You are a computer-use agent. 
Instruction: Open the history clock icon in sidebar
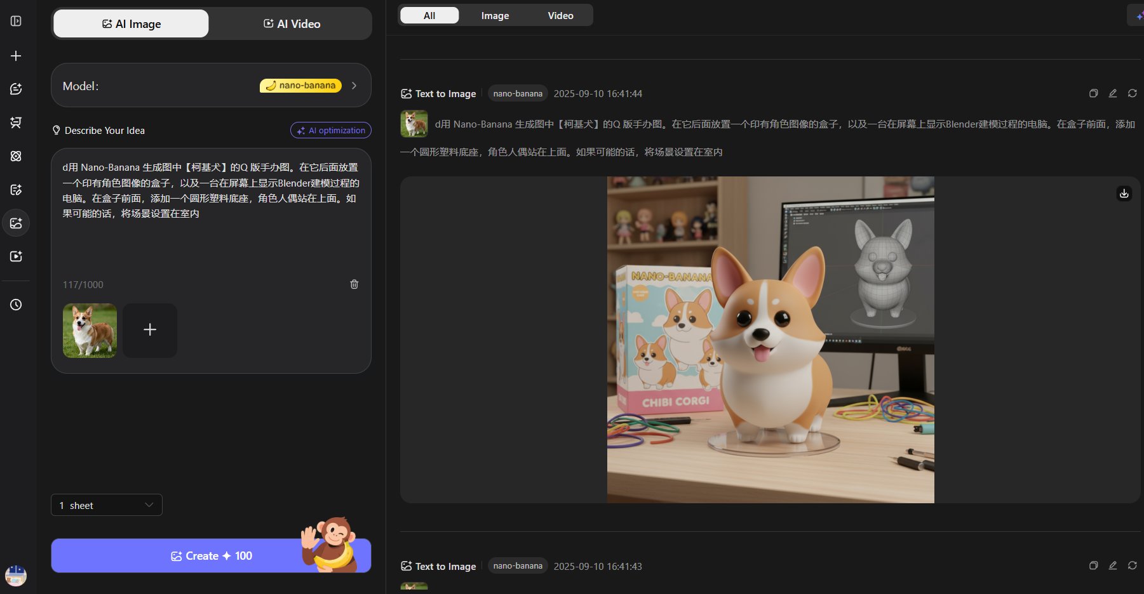(16, 305)
